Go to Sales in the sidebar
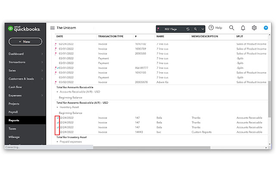Viewport: 276px width, 172px height. tap(12, 71)
